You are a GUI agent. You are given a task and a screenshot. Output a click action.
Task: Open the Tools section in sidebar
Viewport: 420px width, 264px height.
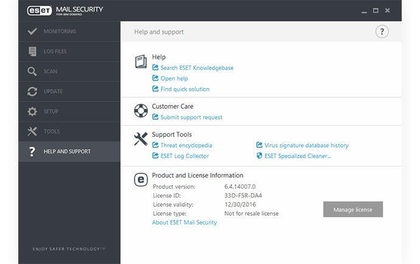69,131
